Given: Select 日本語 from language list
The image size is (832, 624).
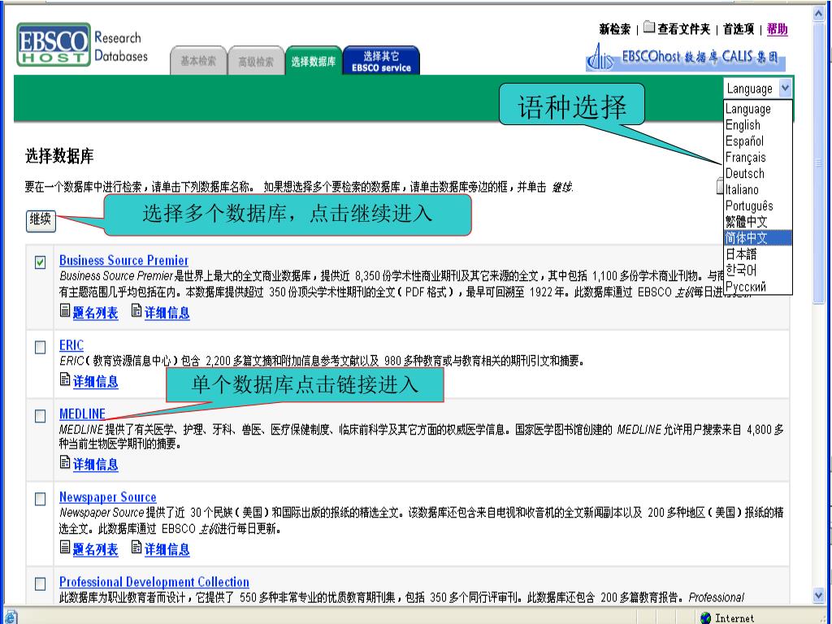Looking at the screenshot, I should coord(758,254).
